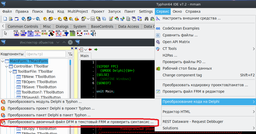Choose 'Преобразовать проект Delphi в проект Typhon ...'
256x134 pixels.
(81, 108)
